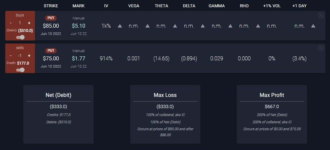Click the warning triangle after buys row +1 Day value
This screenshot has width=330, height=150.
pyautogui.click(x=313, y=26)
